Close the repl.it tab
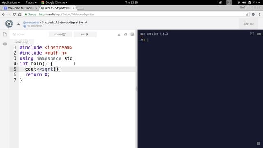 pyautogui.click(x=74, y=8)
